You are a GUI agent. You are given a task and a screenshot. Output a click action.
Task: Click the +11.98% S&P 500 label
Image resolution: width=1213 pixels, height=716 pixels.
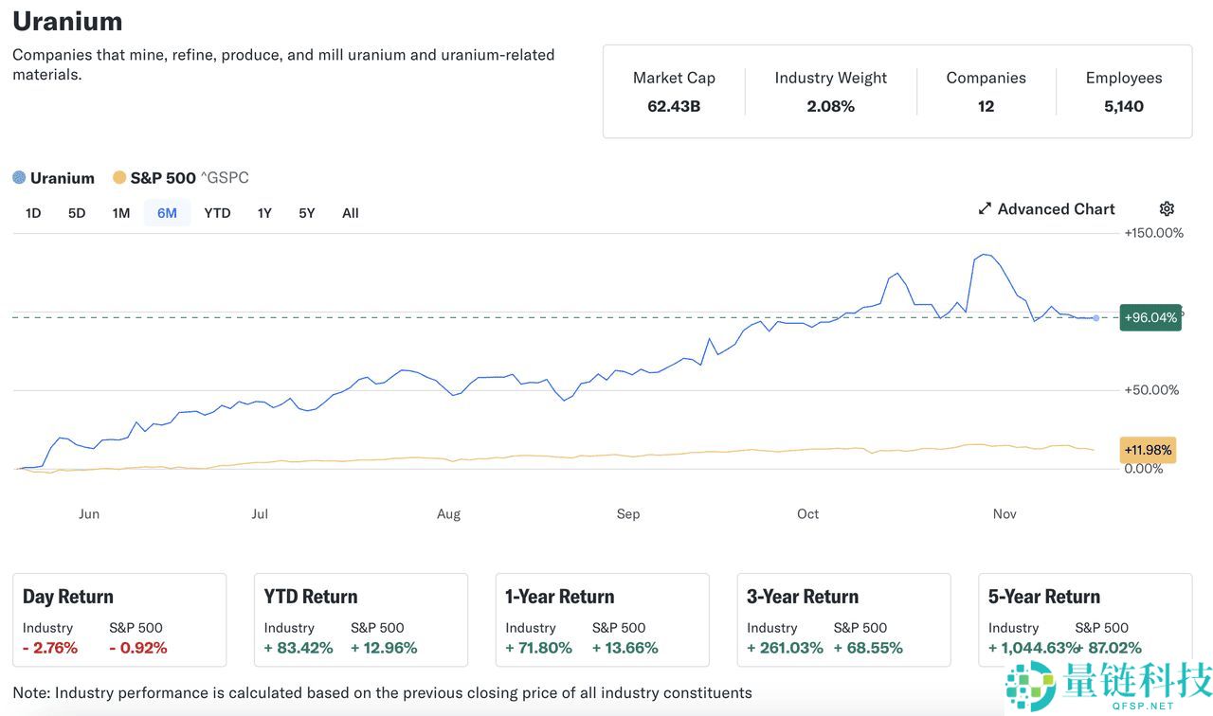pyautogui.click(x=1148, y=450)
